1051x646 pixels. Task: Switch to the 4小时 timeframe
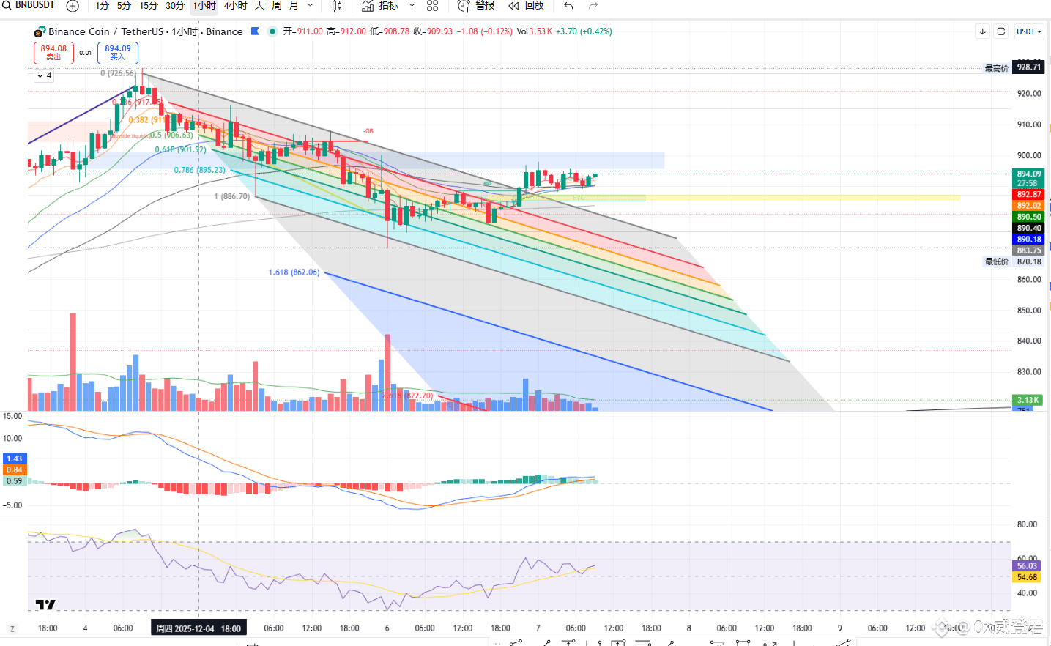pyautogui.click(x=236, y=6)
